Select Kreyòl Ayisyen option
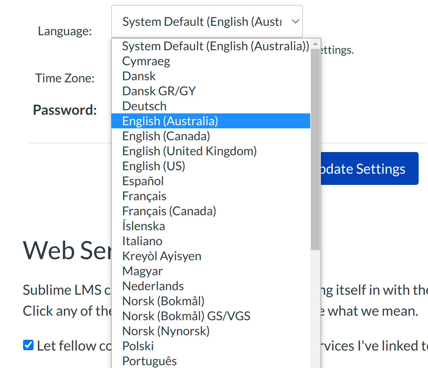This screenshot has width=428, height=368. pos(162,256)
